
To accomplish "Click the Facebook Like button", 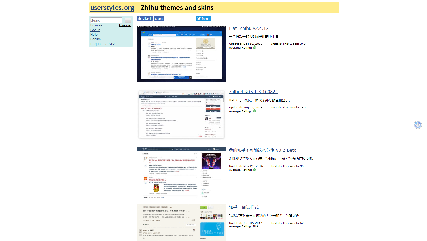I will tap(144, 18).
